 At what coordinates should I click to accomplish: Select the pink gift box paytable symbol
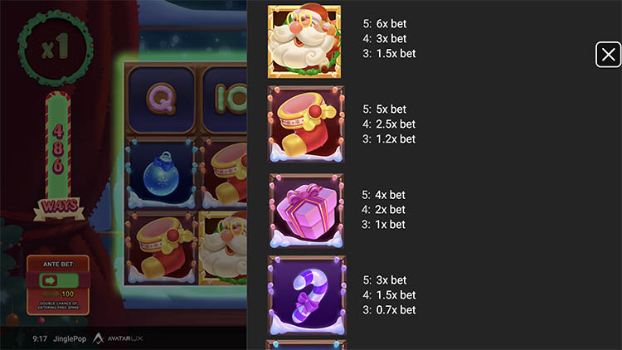[x=306, y=211]
